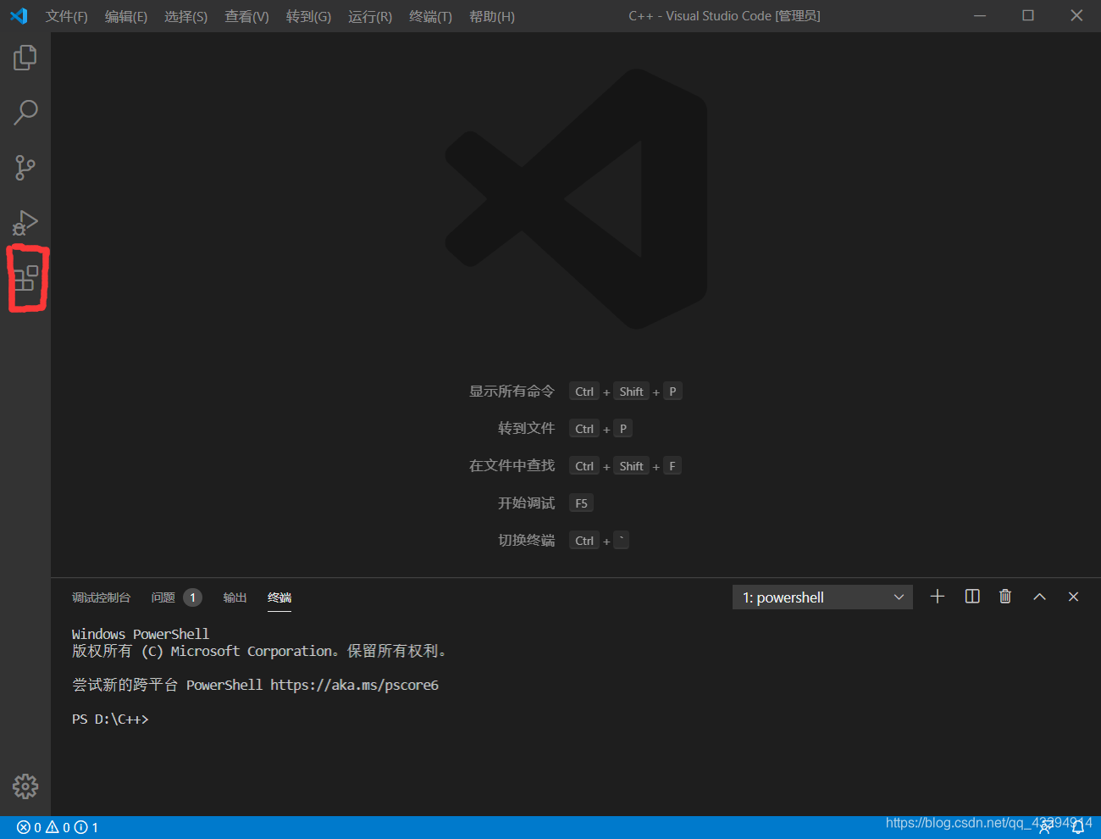This screenshot has width=1101, height=839.
Task: Open the Source Control view
Action: (25, 167)
